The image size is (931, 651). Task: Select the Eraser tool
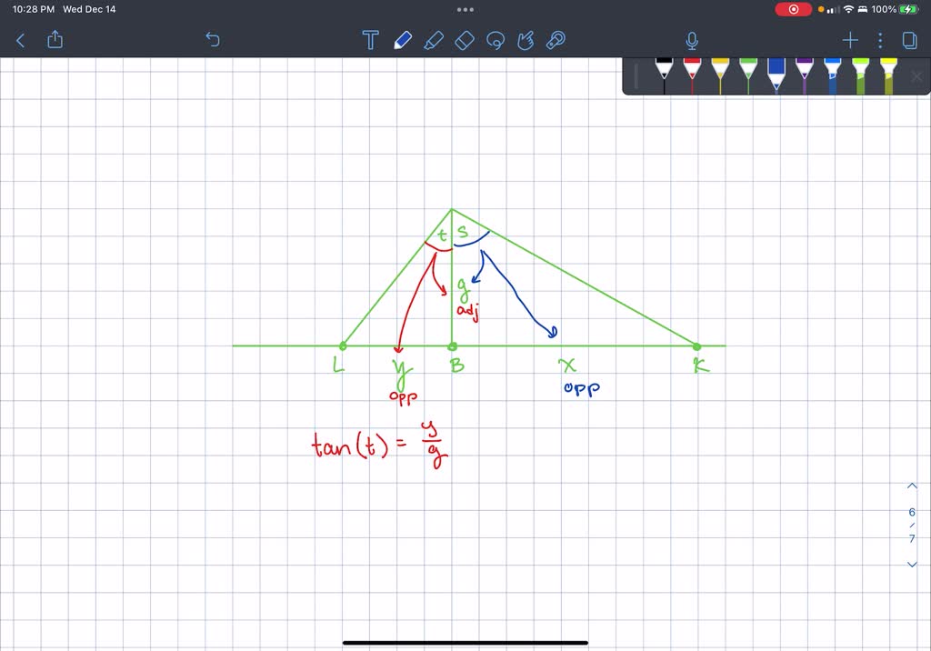(465, 40)
